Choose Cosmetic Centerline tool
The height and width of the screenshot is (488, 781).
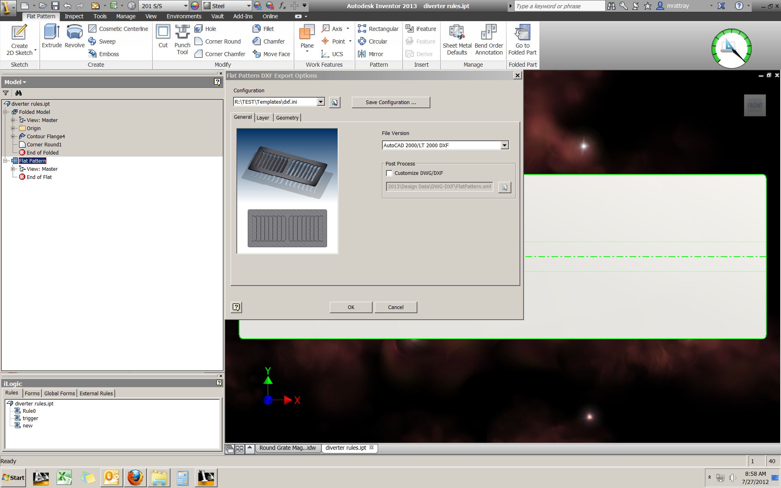point(118,29)
